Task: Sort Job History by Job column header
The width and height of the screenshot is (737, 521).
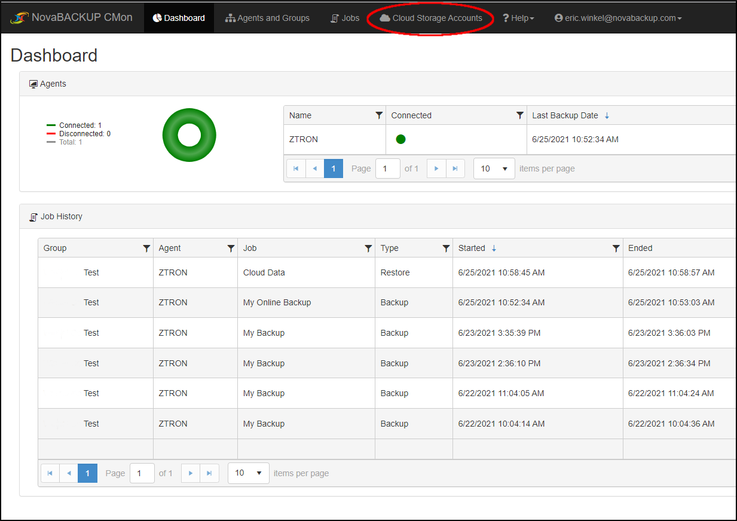Action: tap(250, 249)
